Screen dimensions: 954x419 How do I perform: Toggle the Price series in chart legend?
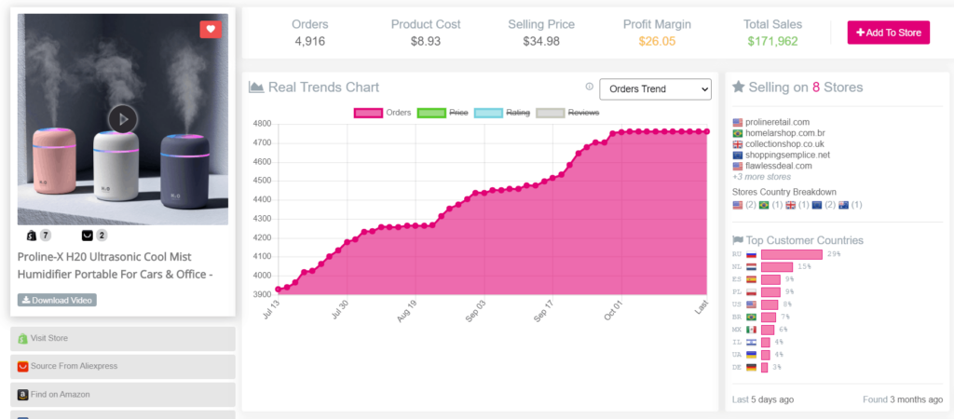click(443, 113)
